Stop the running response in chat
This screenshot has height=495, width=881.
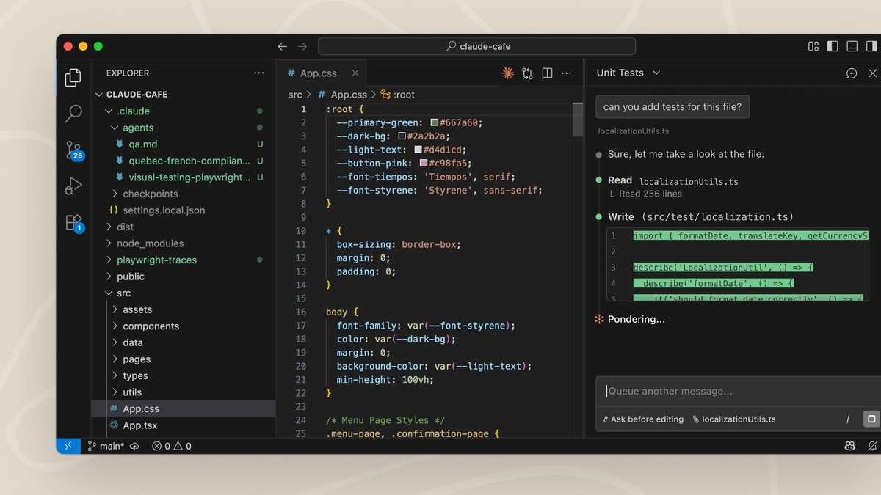(871, 419)
